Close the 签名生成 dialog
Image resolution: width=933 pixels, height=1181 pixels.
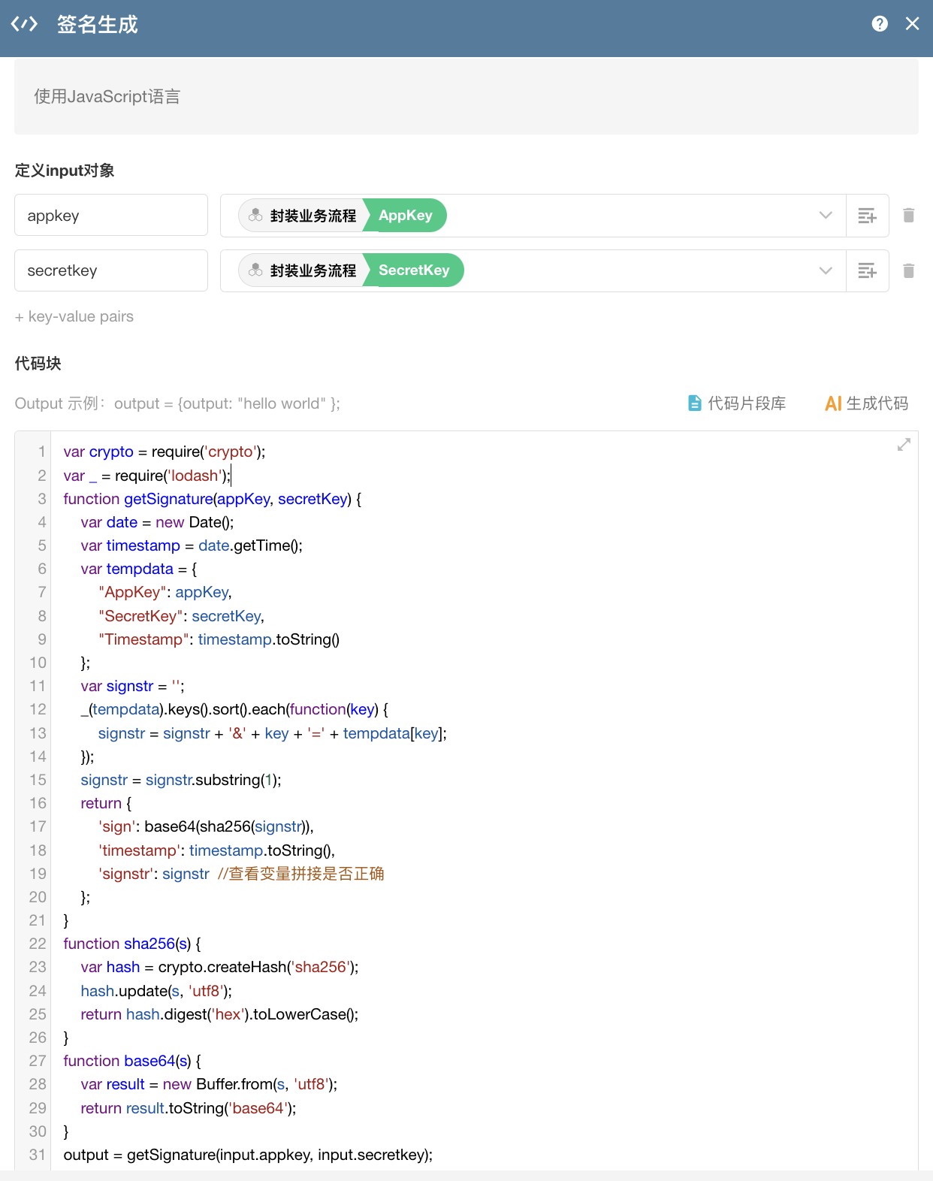[912, 24]
